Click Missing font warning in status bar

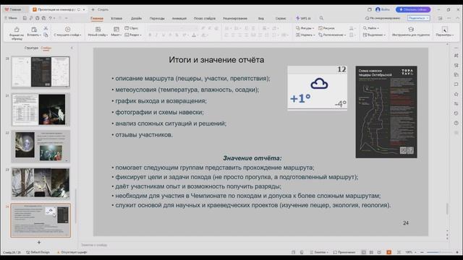(x=72, y=252)
